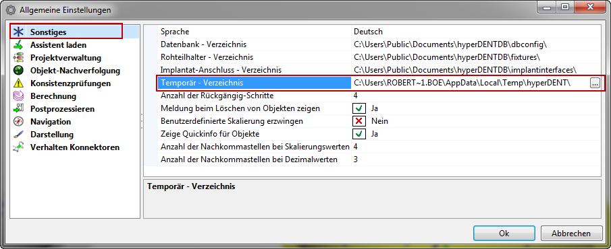Screen dimensions: 611x249
Task: Cancel with the Abbrechen button
Action: [x=571, y=234]
